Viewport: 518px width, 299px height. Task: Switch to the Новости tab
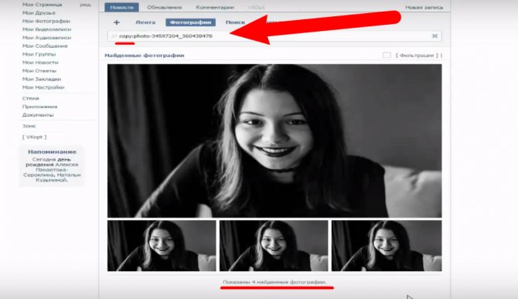click(x=121, y=7)
